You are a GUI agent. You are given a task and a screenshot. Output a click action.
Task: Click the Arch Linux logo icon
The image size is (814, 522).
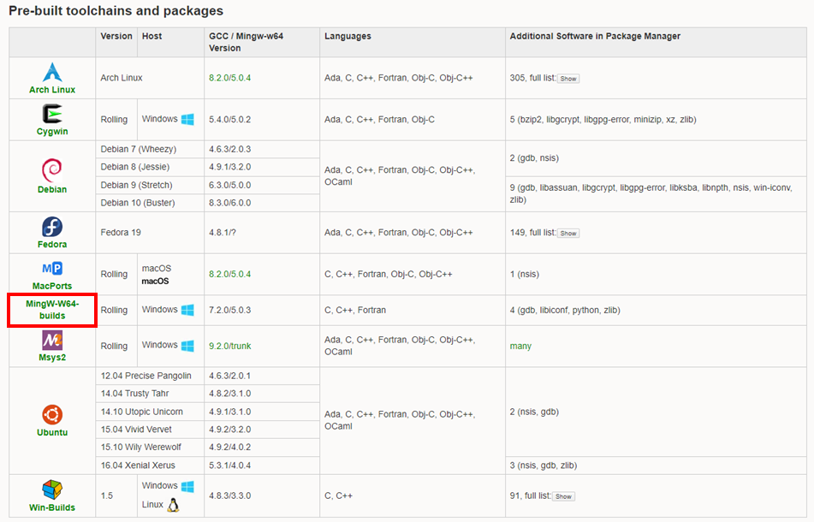(x=52, y=72)
